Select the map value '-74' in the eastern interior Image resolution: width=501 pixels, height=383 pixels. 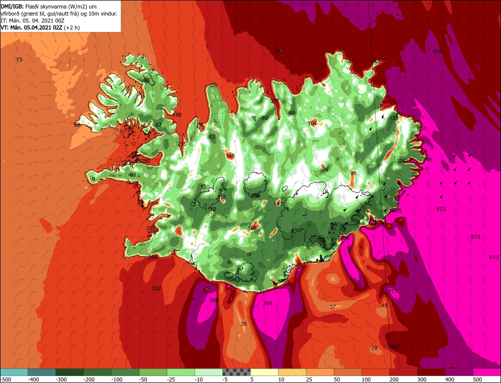(324, 169)
